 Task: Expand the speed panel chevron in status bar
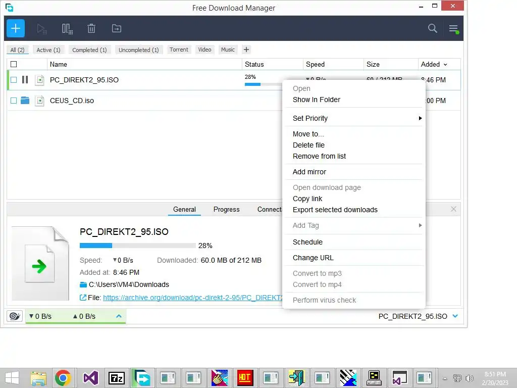[119, 316]
